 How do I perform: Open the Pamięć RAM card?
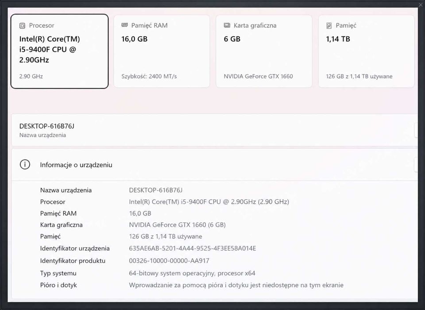click(x=162, y=51)
